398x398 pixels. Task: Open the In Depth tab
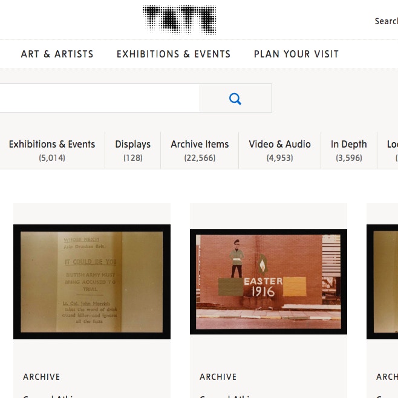[x=348, y=150]
